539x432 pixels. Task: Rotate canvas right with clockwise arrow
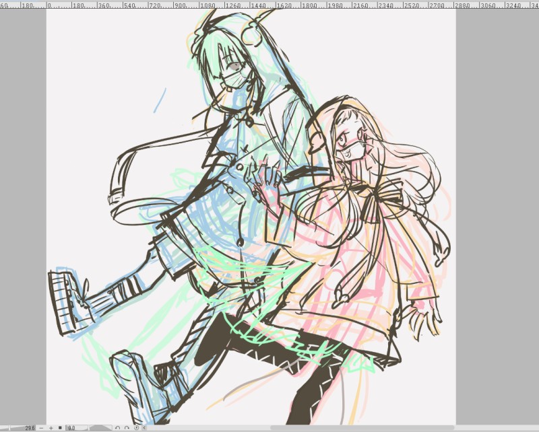pyautogui.click(x=127, y=428)
